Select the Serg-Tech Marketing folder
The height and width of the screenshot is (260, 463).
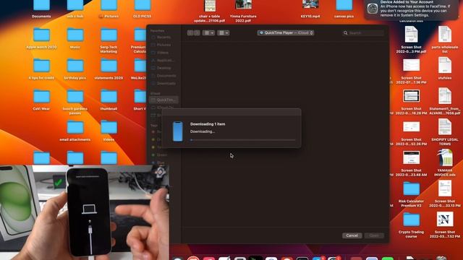coord(109,40)
